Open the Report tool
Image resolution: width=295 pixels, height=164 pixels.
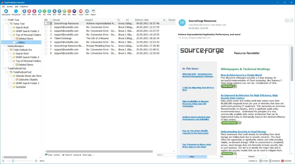click(93, 11)
